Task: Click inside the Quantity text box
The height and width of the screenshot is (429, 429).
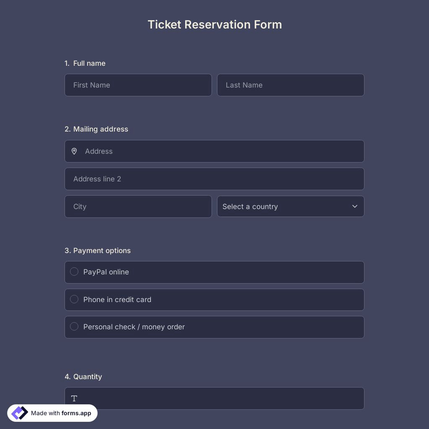Action: coord(214,398)
